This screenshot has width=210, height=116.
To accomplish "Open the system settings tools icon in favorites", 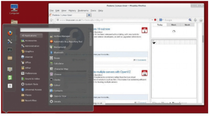I will 10,41.
